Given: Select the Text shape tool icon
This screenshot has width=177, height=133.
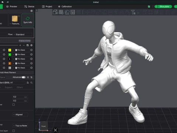Looking at the screenshot, I should tap(133, 12).
